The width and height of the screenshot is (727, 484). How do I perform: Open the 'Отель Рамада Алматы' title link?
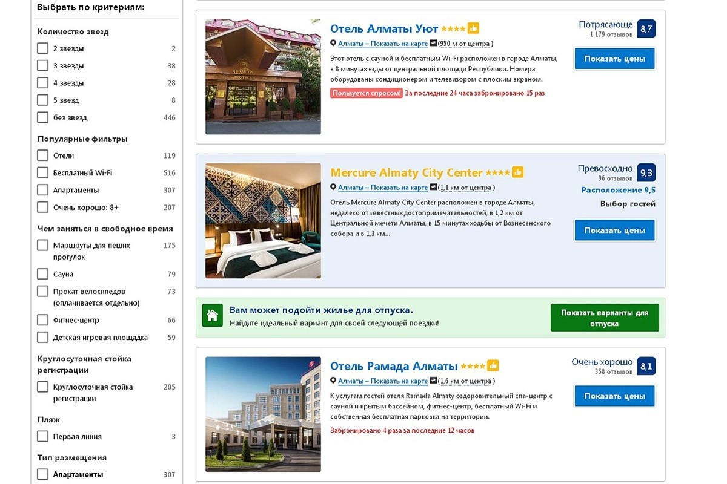click(394, 366)
